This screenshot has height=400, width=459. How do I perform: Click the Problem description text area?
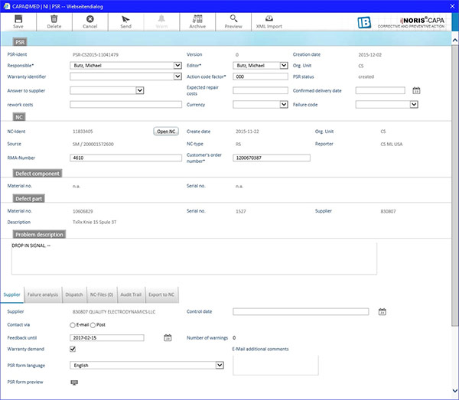194,259
